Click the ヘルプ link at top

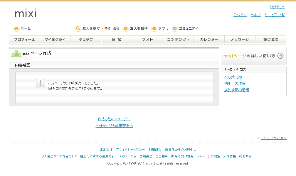pyautogui.click(x=255, y=15)
